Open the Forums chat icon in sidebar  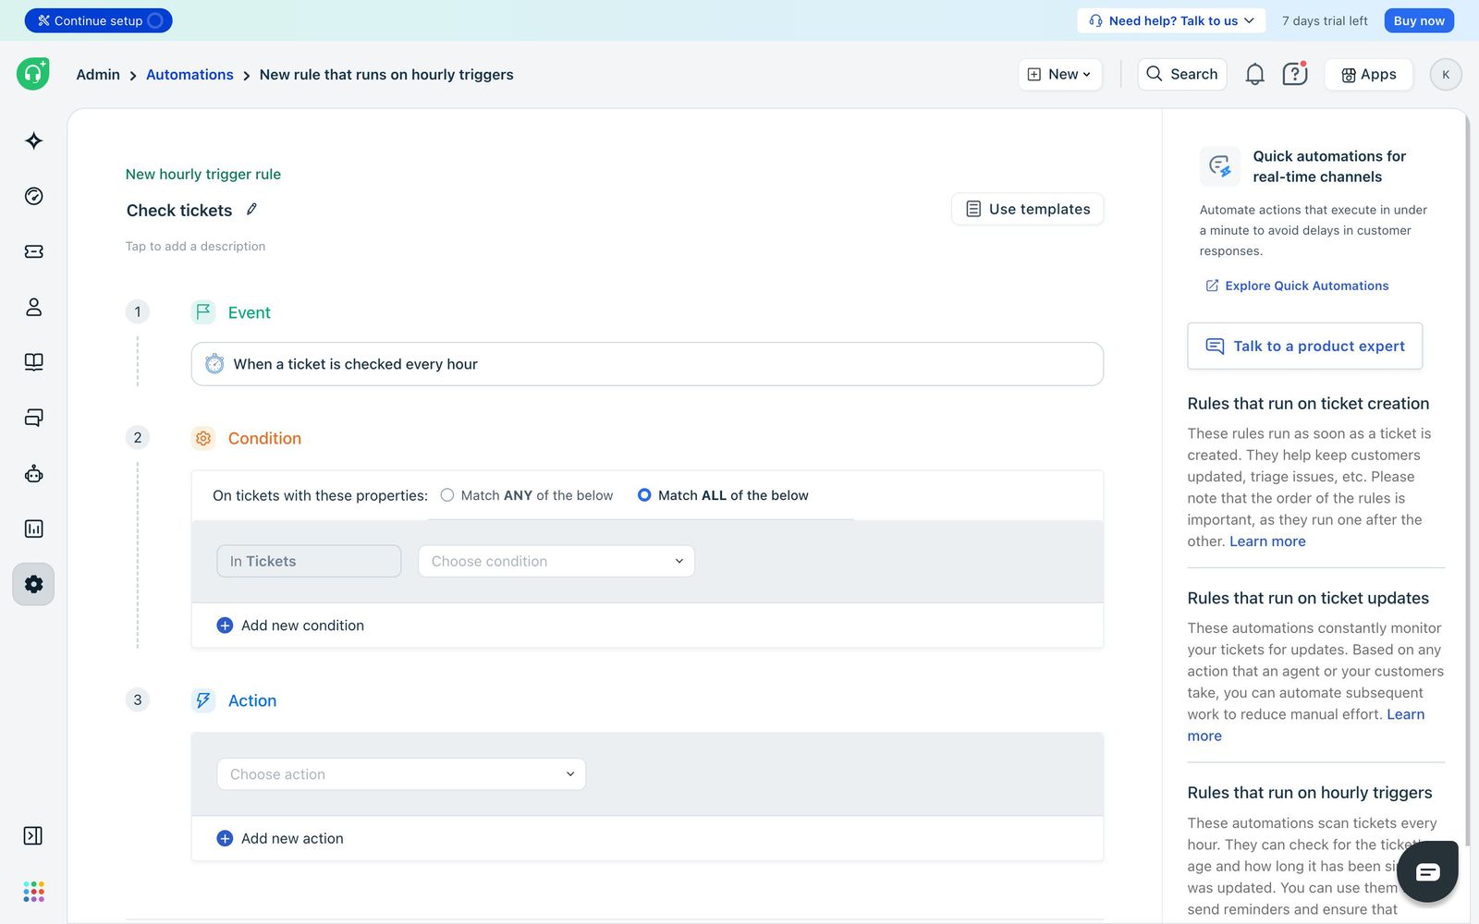[x=33, y=418]
